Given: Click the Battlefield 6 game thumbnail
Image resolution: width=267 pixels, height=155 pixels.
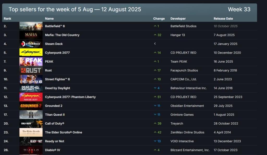Looking at the screenshot, I should [31, 26].
